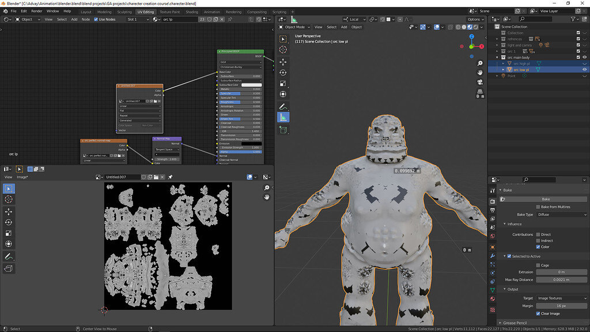Select the Measure tool in the 3D viewport

pyautogui.click(x=283, y=117)
